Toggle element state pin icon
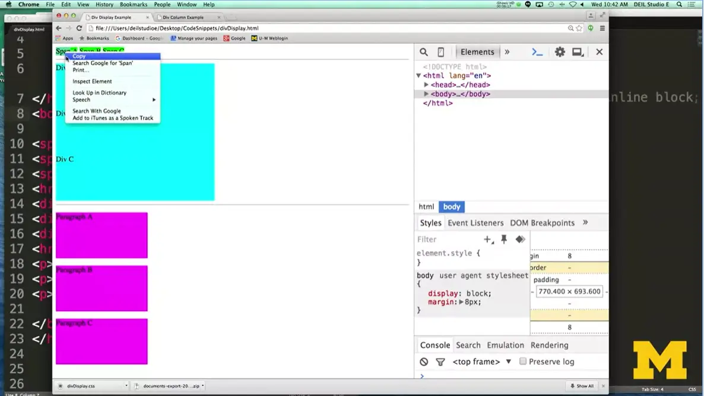 (x=504, y=239)
